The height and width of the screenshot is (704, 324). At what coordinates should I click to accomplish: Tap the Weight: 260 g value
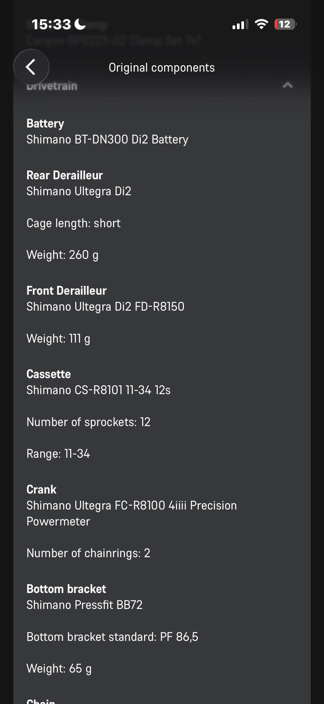[x=62, y=255]
